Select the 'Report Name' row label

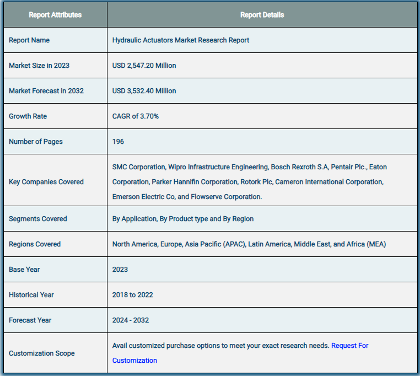click(29, 40)
